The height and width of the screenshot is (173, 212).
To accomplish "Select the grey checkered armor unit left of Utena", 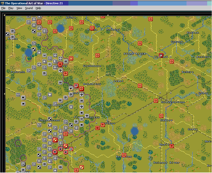I will (7, 34).
